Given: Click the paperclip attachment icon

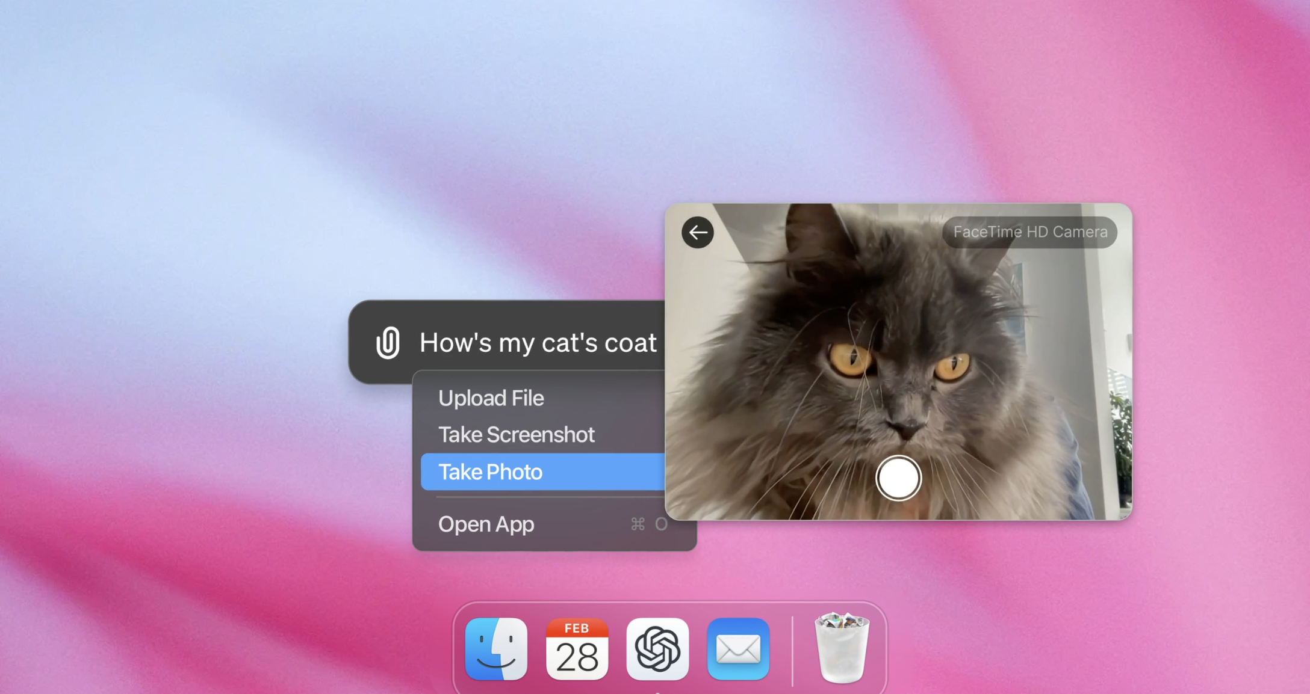Looking at the screenshot, I should [388, 343].
